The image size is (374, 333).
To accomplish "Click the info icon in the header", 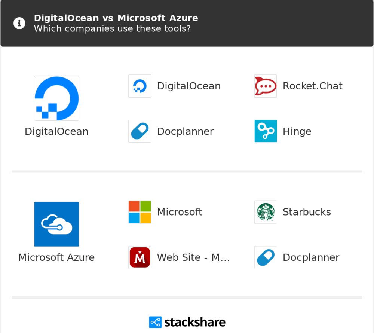I will (x=19, y=23).
